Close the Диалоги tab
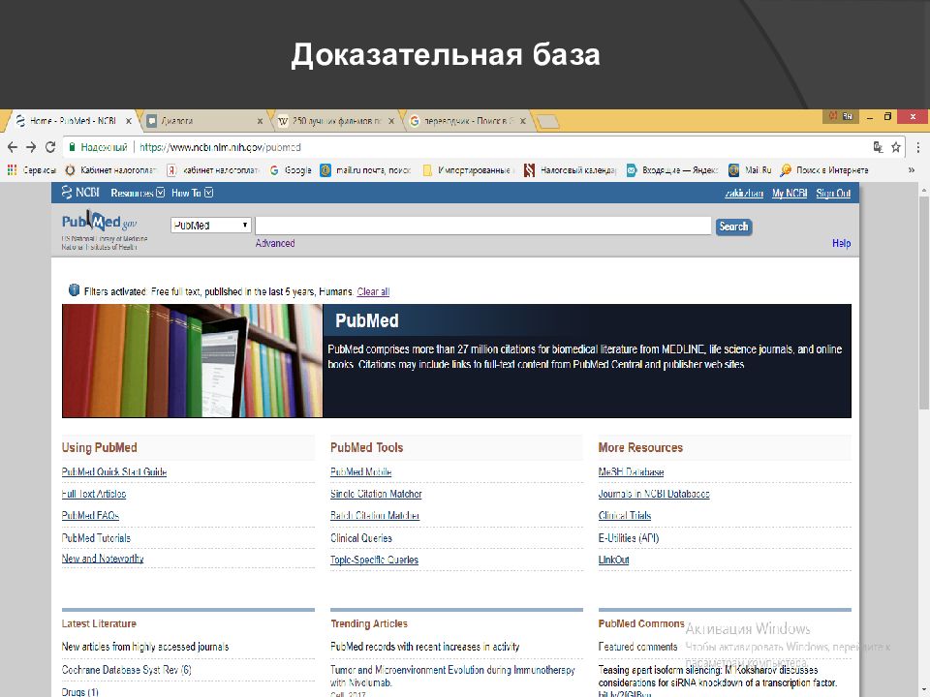This screenshot has height=697, width=930. [x=260, y=121]
